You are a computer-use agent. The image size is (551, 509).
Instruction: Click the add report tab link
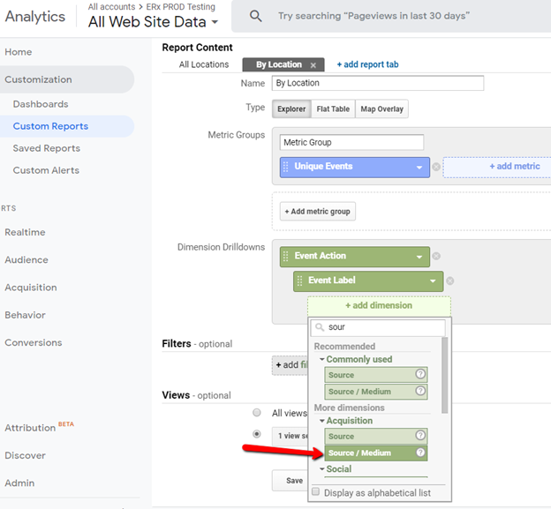click(367, 64)
